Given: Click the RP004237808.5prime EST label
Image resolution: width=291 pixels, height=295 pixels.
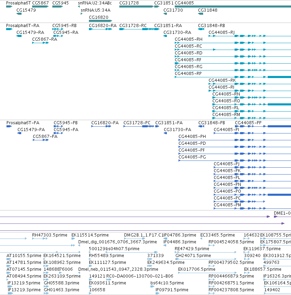Looking at the screenshot, I should 231,290.
